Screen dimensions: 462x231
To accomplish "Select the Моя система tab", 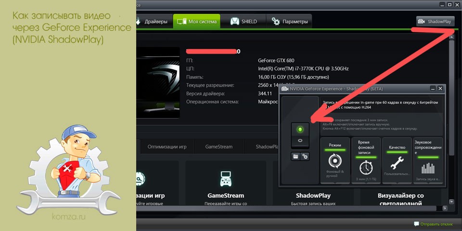I will tap(196, 22).
